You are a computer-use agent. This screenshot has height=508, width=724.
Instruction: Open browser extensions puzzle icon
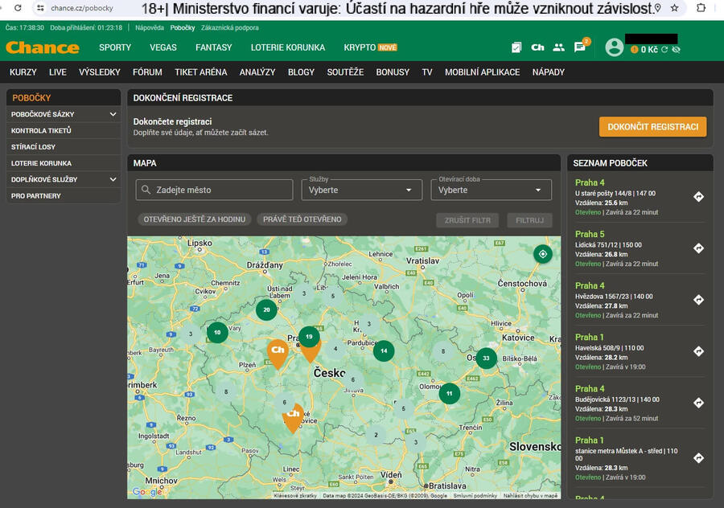pyautogui.click(x=701, y=8)
